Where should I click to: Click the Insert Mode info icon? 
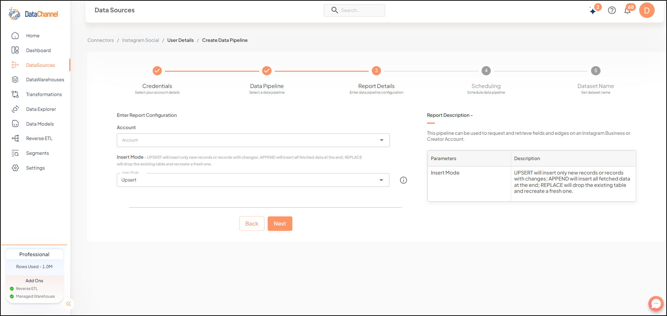click(404, 180)
